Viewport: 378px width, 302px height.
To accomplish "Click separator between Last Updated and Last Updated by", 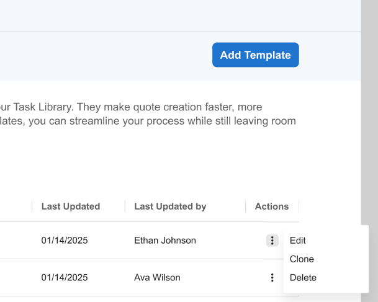I will [x=125, y=207].
